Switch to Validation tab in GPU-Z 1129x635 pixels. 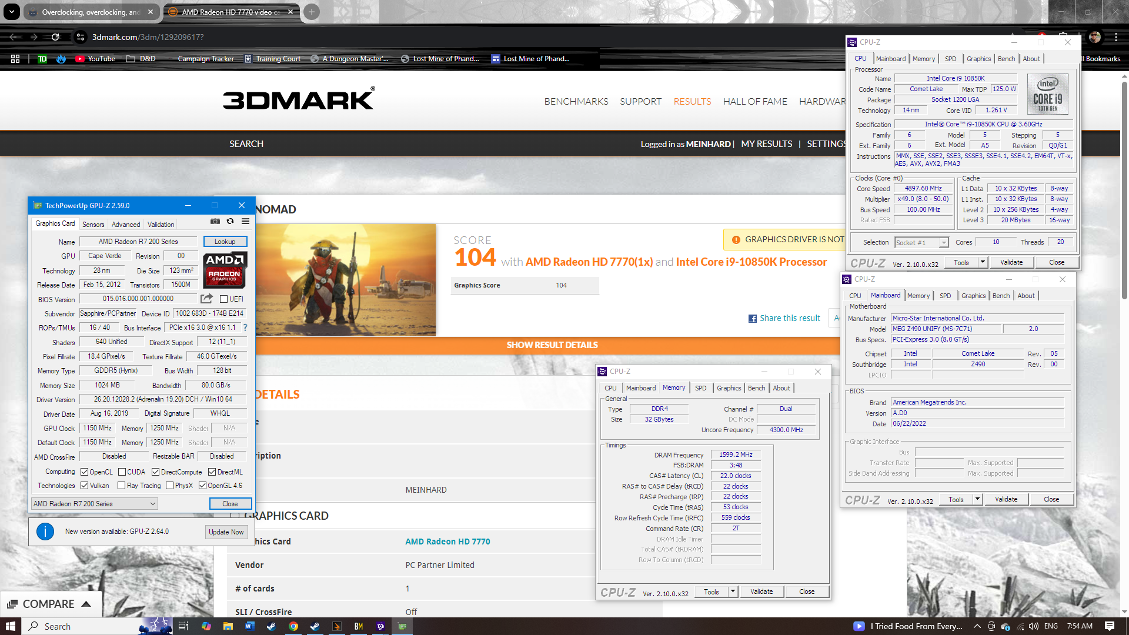pos(161,225)
